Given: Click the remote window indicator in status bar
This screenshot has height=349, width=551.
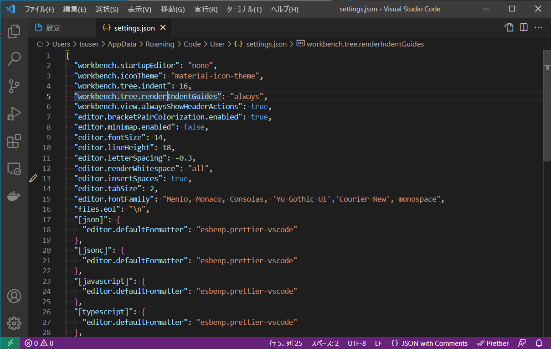Looking at the screenshot, I should [x=10, y=343].
